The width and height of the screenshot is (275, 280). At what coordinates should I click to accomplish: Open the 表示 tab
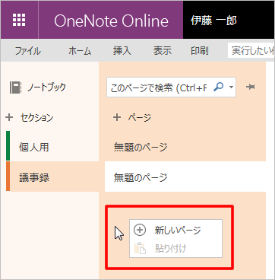click(x=163, y=51)
